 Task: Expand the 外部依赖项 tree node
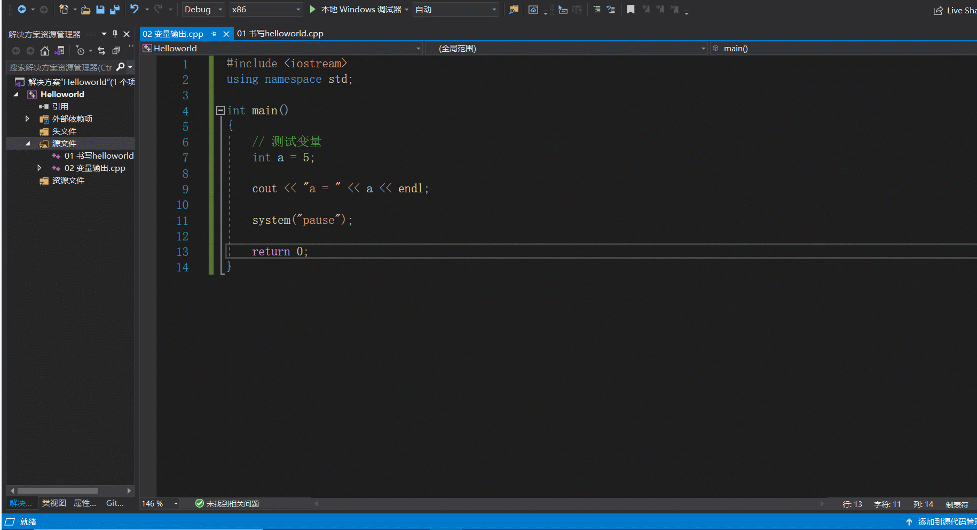point(27,119)
